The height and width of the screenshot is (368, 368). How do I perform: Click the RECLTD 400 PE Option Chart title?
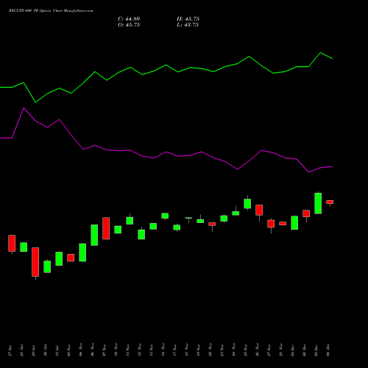51,11
